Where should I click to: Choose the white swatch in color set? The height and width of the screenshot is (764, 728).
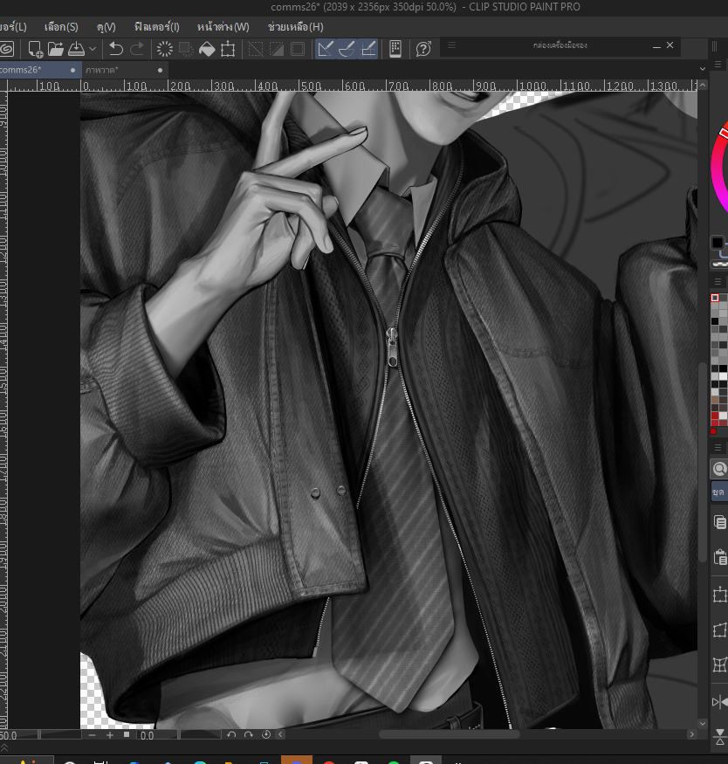click(723, 376)
